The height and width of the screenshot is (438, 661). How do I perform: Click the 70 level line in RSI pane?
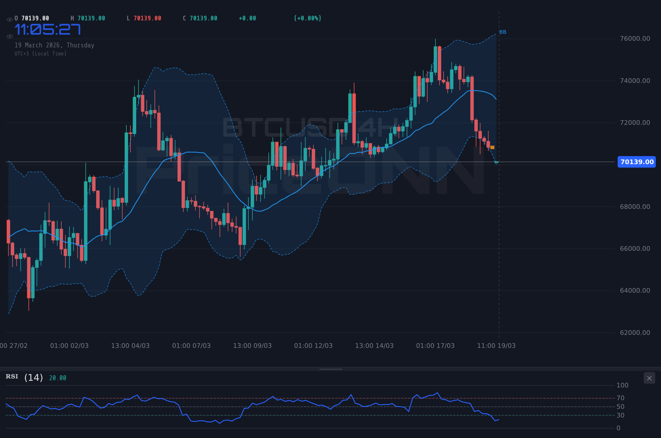318,398
